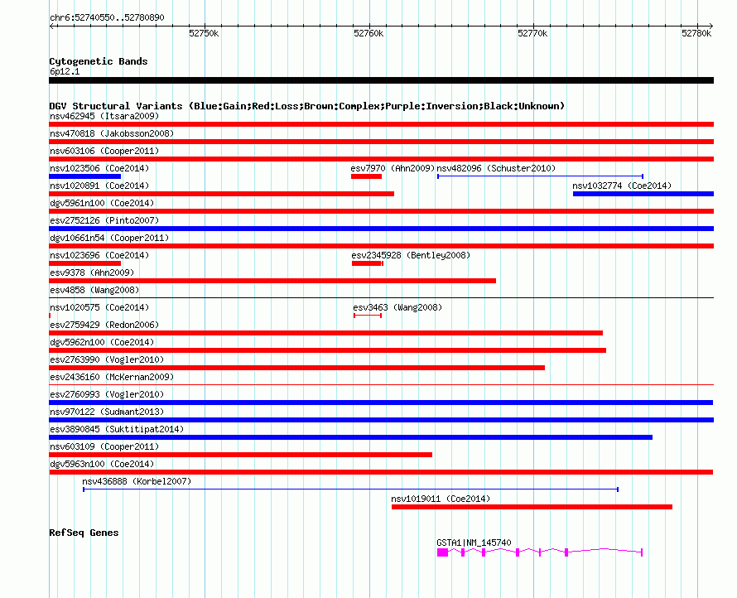Viewport: 737px width, 598px height.
Task: Click the red esv2345928 loss bar
Action: click(367, 263)
